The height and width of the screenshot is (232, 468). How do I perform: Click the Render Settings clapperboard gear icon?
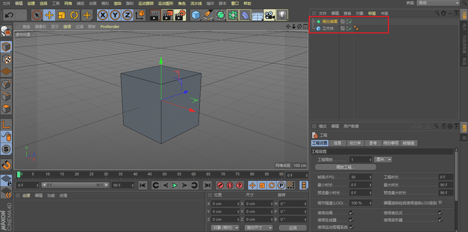(x=180, y=15)
